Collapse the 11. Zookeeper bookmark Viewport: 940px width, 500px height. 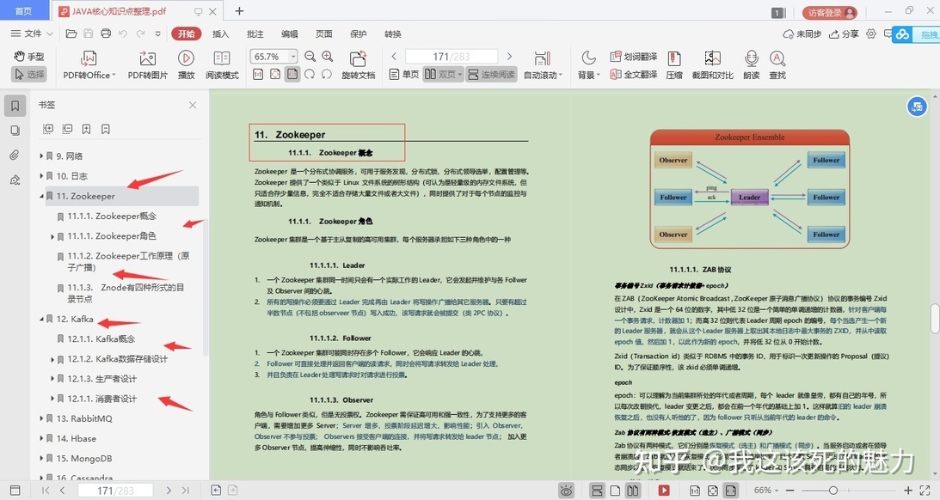(41, 196)
